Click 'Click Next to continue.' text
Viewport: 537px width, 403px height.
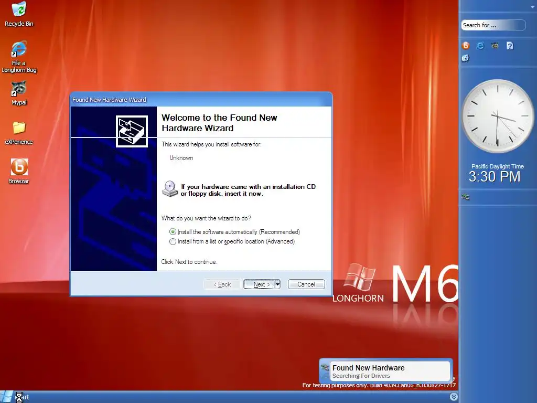click(189, 262)
